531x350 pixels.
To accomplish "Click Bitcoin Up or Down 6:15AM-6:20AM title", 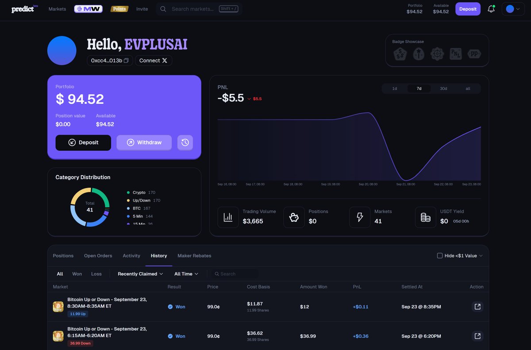I will click(x=107, y=332).
